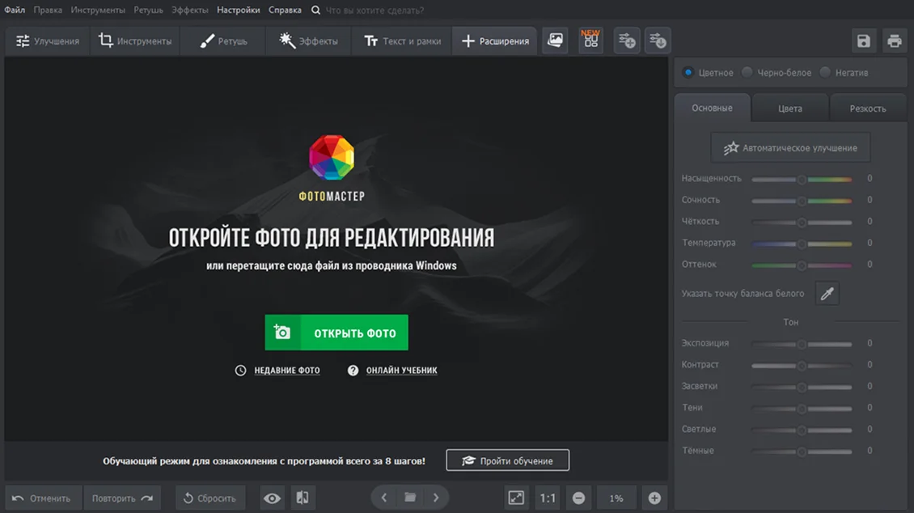Click the Экспозиция slider handle

point(802,345)
